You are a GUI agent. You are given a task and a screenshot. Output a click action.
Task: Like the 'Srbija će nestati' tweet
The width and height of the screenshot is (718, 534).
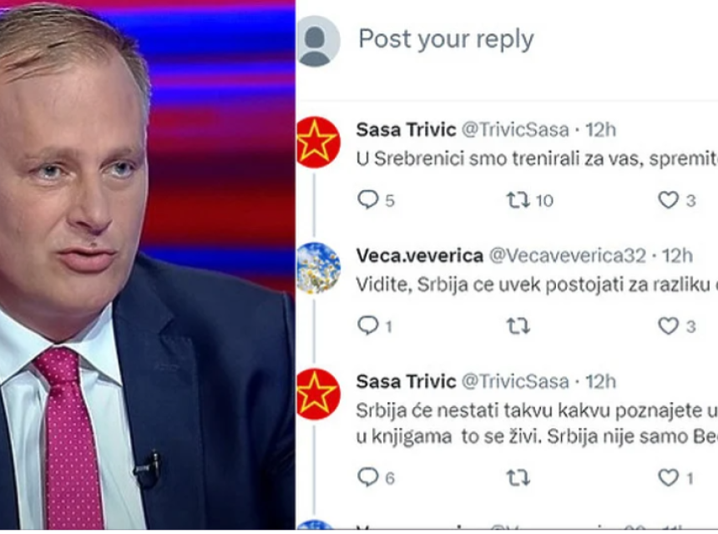pyautogui.click(x=668, y=478)
